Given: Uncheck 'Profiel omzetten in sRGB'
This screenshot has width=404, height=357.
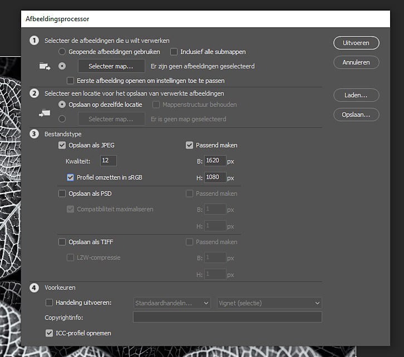Looking at the screenshot, I should (x=71, y=178).
